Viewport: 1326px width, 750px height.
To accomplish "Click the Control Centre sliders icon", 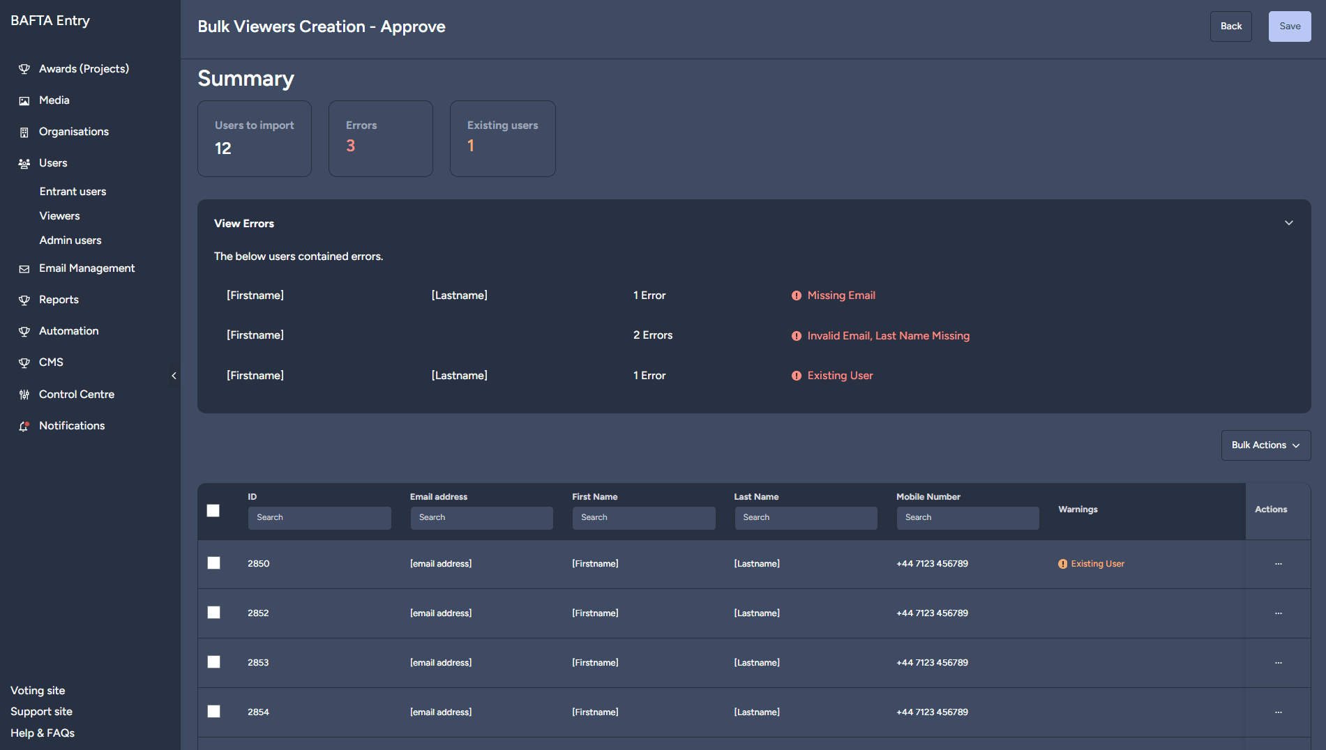I will click(24, 395).
